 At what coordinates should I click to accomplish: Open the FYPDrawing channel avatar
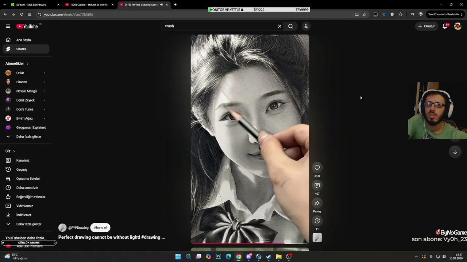tap(62, 228)
